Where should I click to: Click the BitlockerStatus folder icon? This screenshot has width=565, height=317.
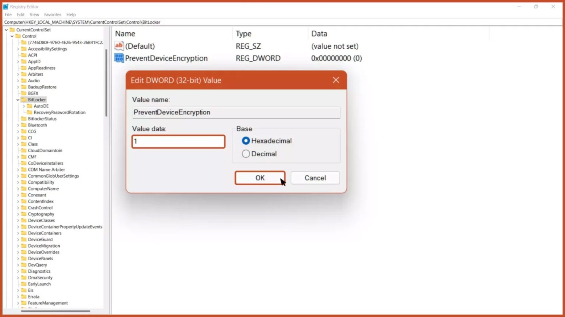coord(23,119)
